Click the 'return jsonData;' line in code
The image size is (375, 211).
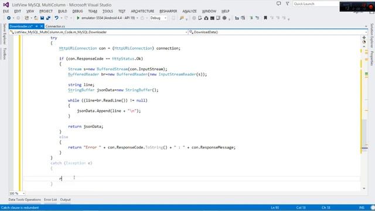86,127
